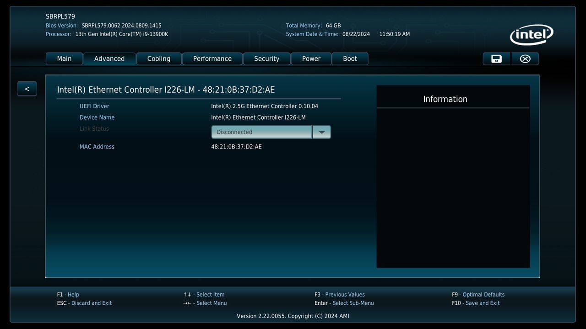Select the UEFI Driver label
This screenshot has height=329, width=586.
pos(94,106)
